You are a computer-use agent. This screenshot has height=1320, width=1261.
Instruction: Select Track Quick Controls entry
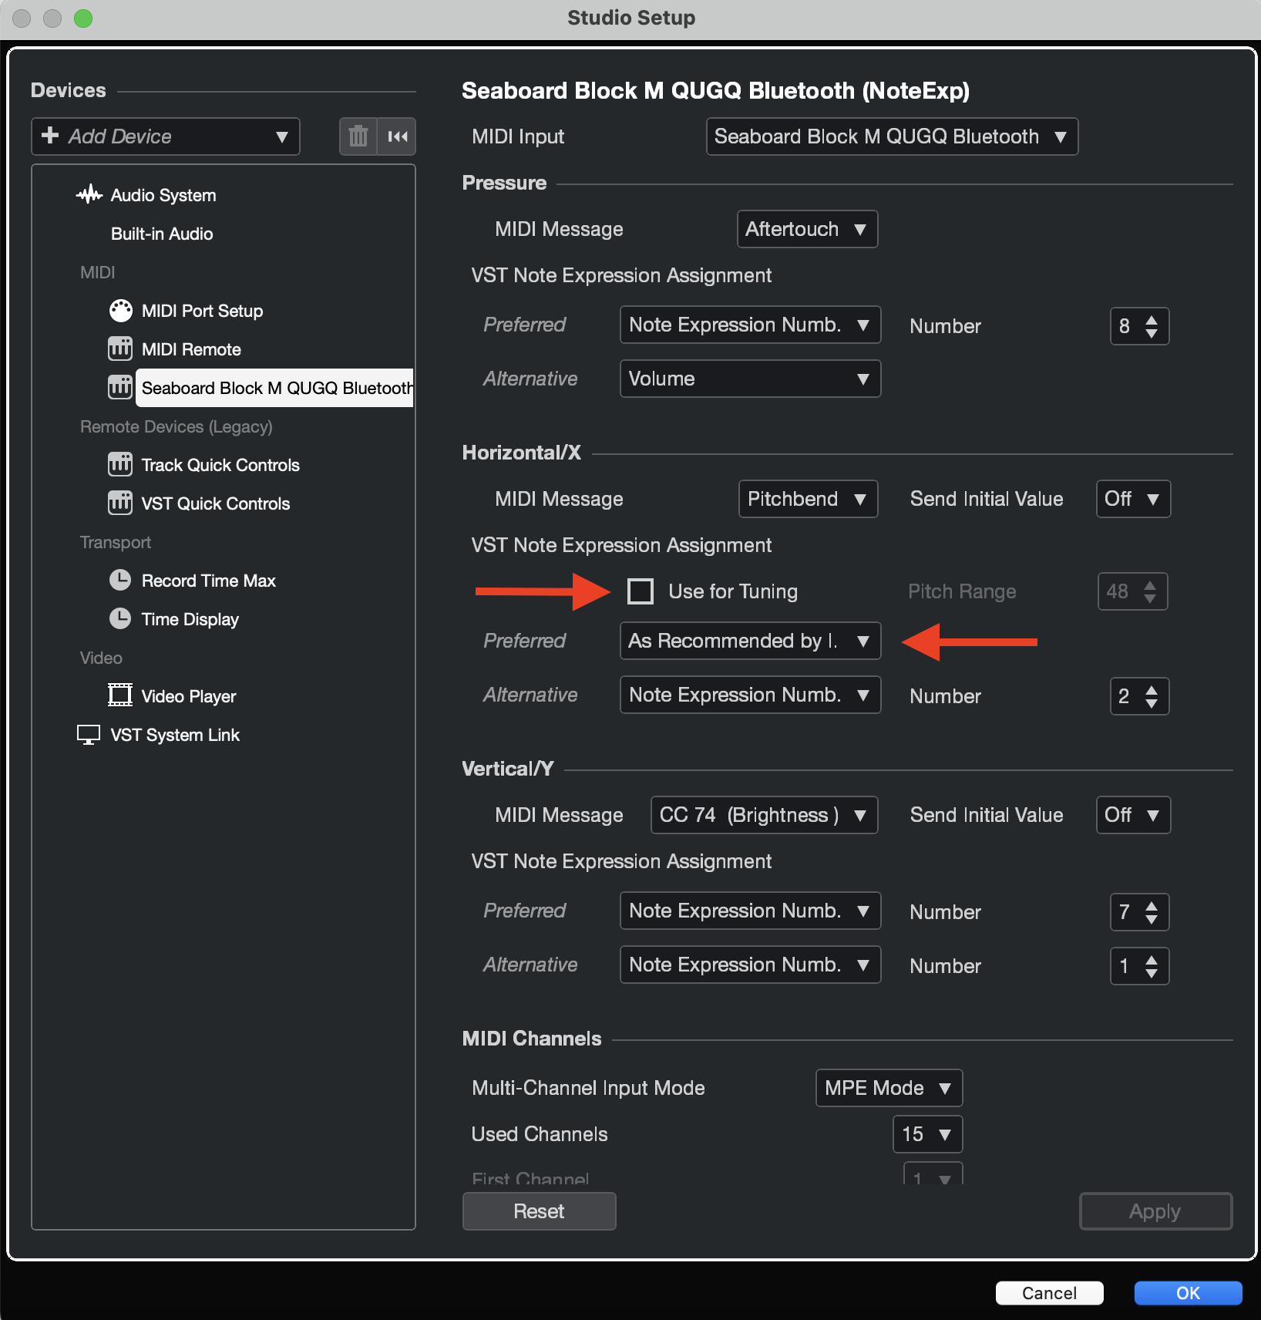tap(220, 465)
